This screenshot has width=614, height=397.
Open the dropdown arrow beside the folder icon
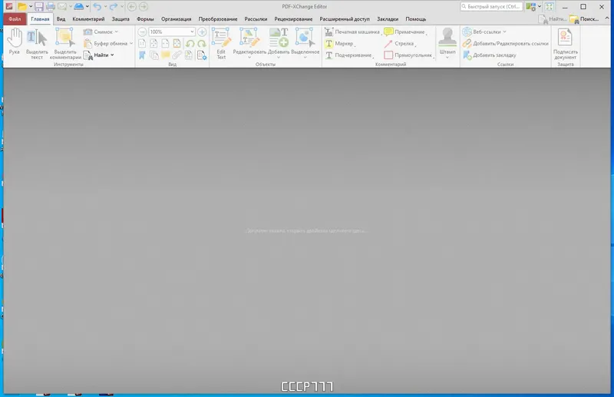(x=31, y=7)
